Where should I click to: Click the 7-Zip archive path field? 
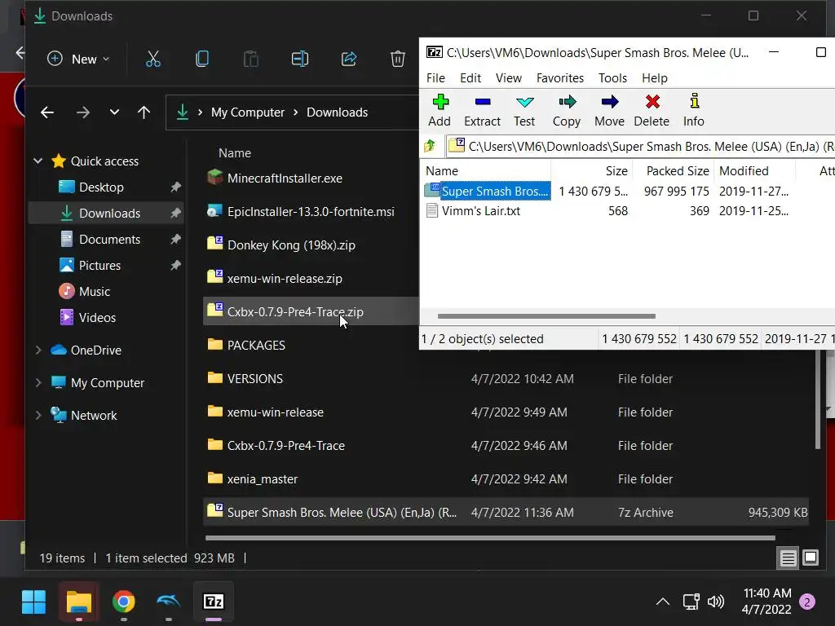(640, 146)
